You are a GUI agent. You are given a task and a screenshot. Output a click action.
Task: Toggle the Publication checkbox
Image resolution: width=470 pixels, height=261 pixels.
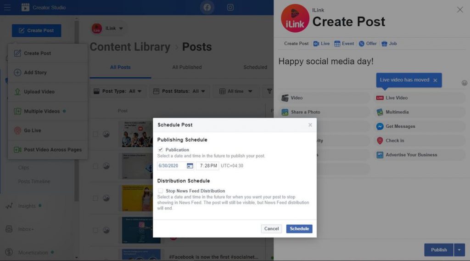click(160, 149)
